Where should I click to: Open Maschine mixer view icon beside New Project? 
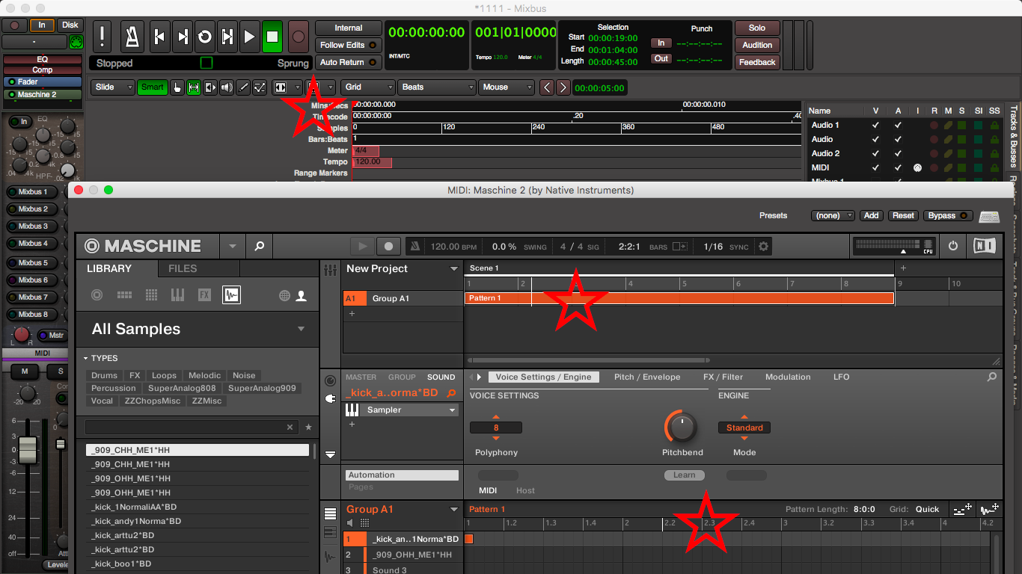click(330, 270)
